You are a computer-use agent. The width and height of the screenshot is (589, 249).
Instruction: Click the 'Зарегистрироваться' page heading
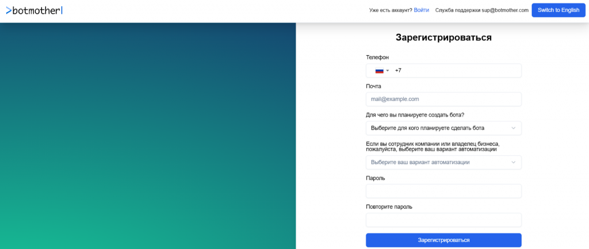[x=443, y=37]
